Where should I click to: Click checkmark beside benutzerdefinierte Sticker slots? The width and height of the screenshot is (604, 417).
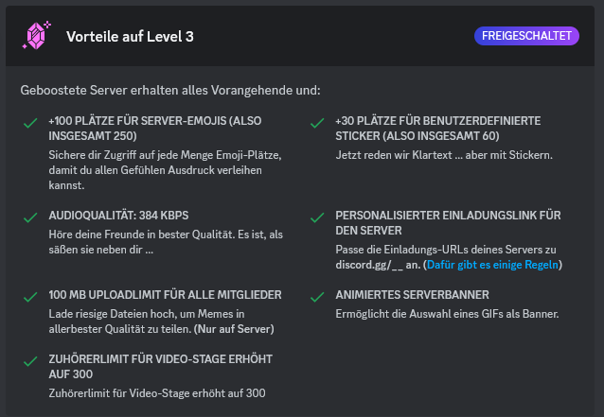tap(316, 122)
